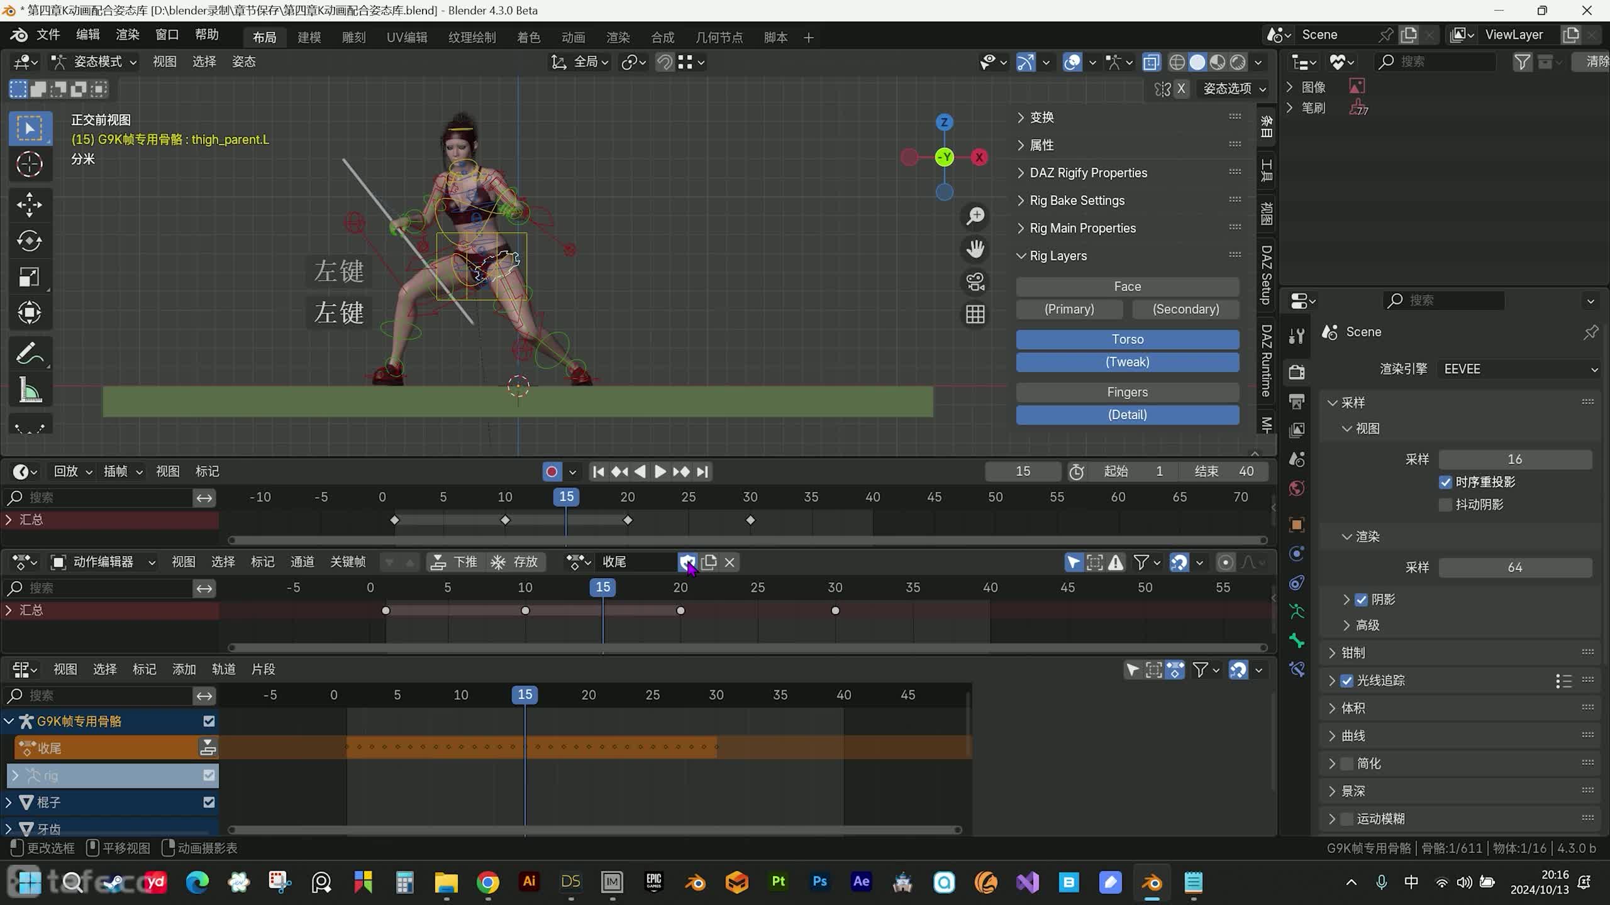This screenshot has height=905, width=1610.
Task: Select the Move tool
Action: [x=30, y=204]
